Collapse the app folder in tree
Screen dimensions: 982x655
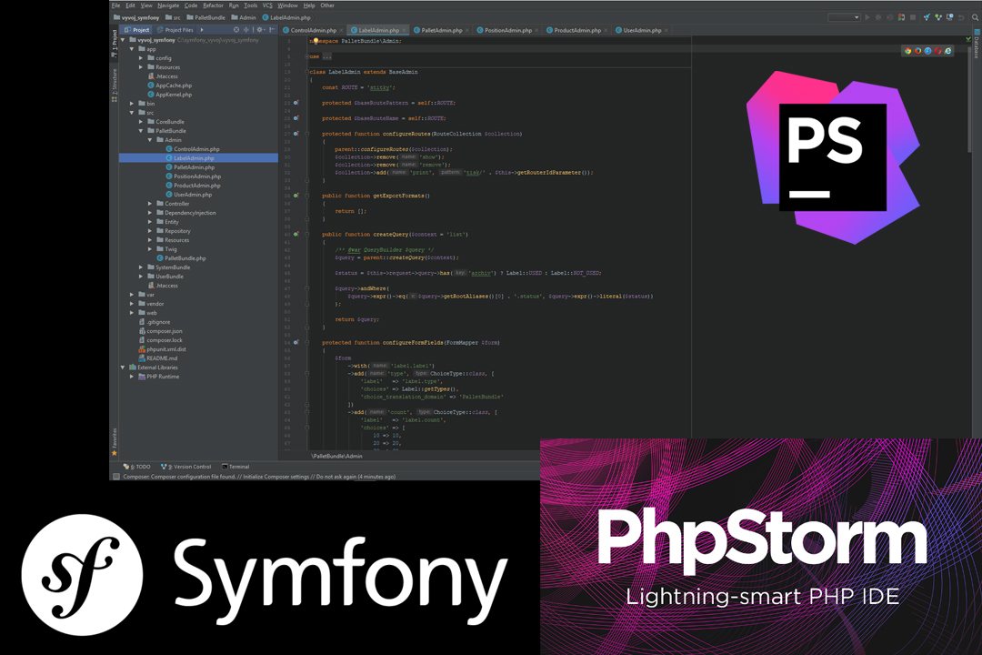coord(132,49)
